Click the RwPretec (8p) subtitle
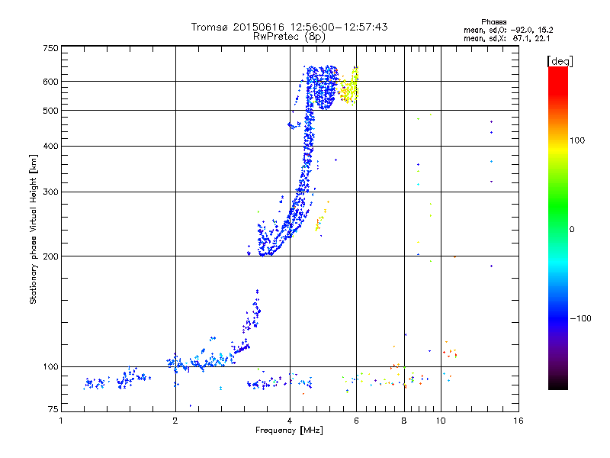 click(289, 36)
